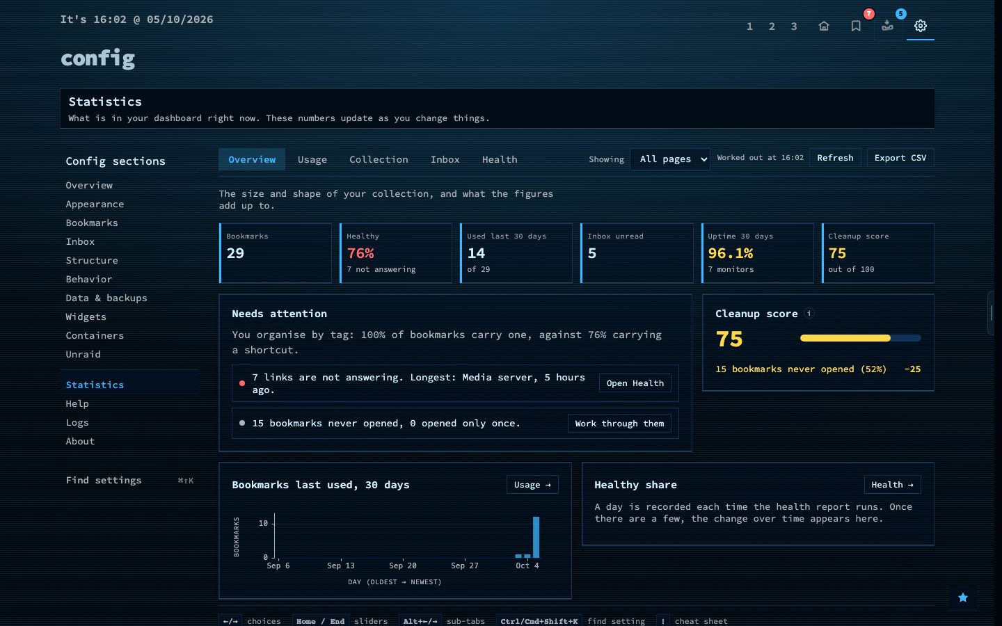This screenshot has height=626, width=1002.
Task: Click the Uptime 30 days 96.1% card
Action: (x=757, y=253)
